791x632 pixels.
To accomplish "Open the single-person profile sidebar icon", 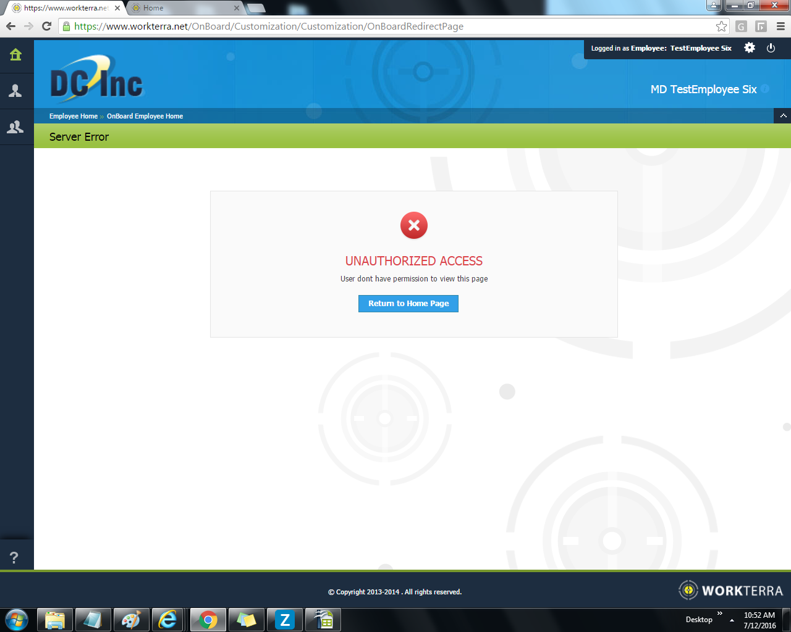I will (15, 91).
